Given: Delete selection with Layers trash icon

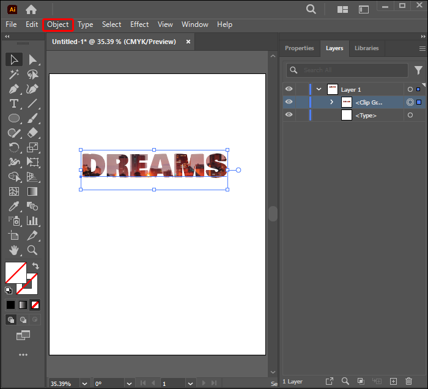Looking at the screenshot, I should [x=409, y=381].
